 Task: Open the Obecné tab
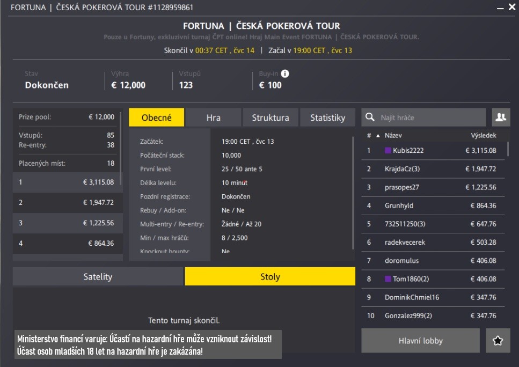point(157,118)
